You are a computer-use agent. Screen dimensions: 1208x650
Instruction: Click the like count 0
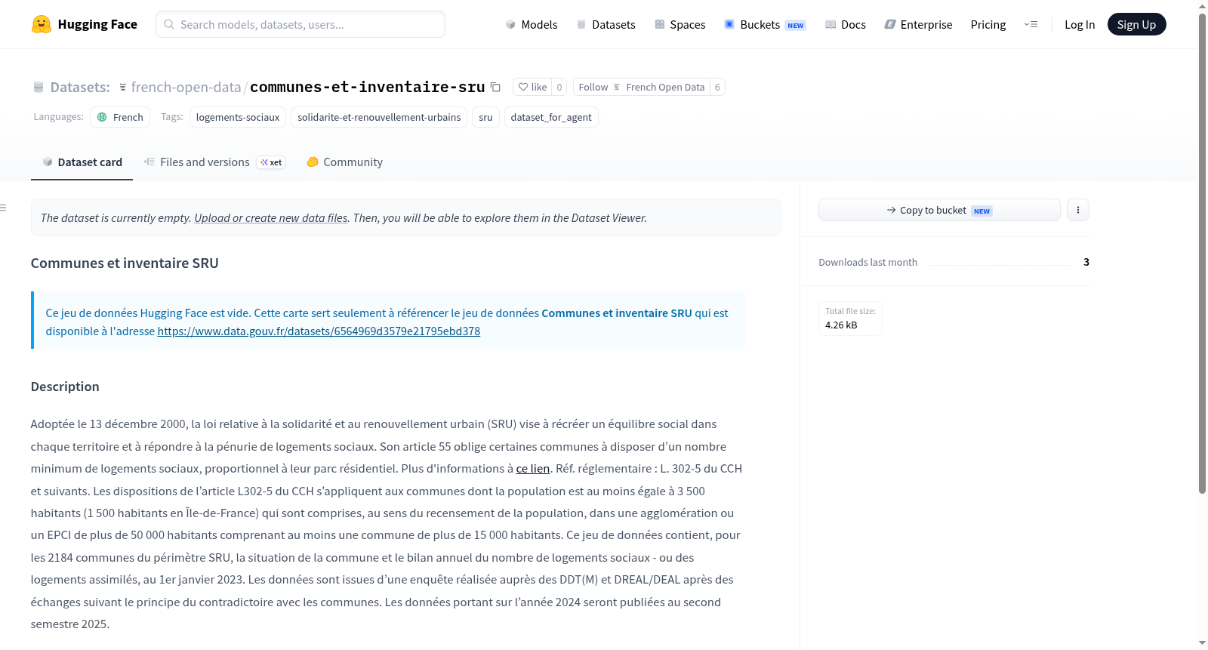559,87
